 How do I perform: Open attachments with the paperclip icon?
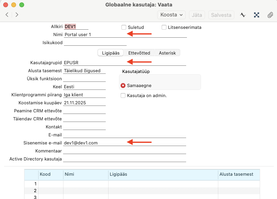click(270, 15)
